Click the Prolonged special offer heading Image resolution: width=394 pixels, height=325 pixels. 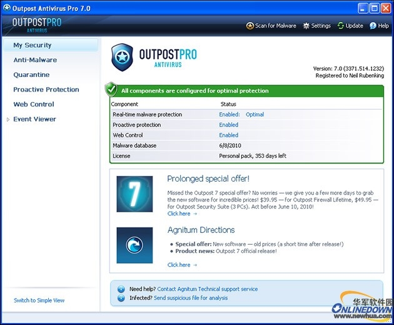pos(208,178)
